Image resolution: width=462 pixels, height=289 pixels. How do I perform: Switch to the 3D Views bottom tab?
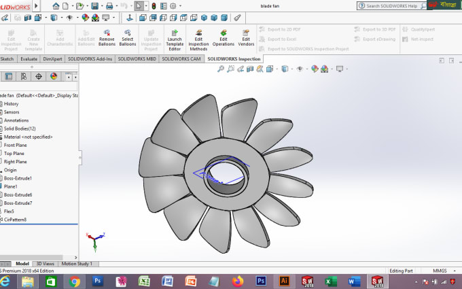click(x=45, y=264)
